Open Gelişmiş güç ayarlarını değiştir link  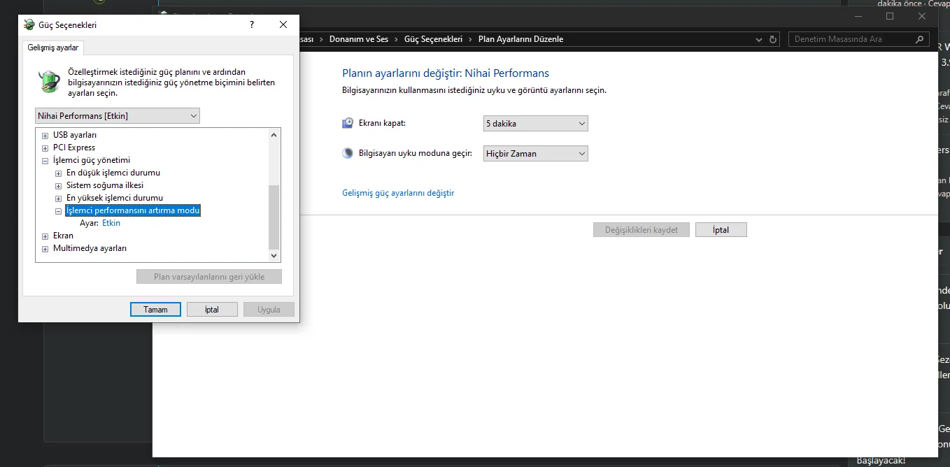coord(398,192)
